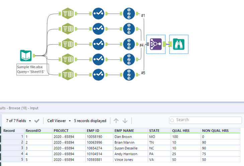Click the Sample file.xlsx annotation label
Screen dimensions: 244x166
(33, 69)
